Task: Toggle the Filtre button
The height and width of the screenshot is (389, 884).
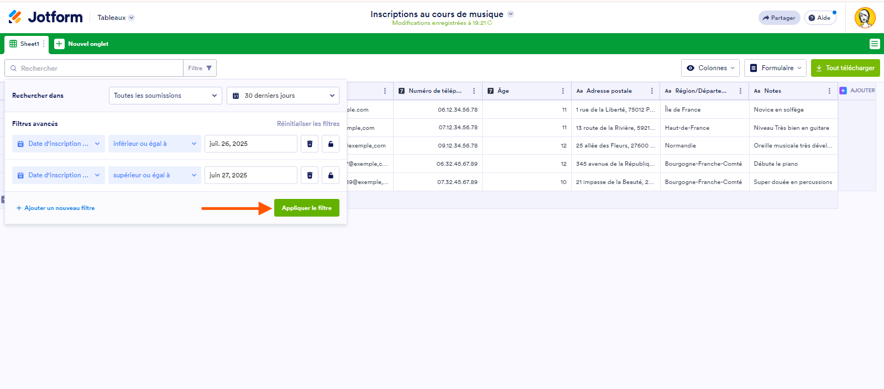Action: [200, 68]
